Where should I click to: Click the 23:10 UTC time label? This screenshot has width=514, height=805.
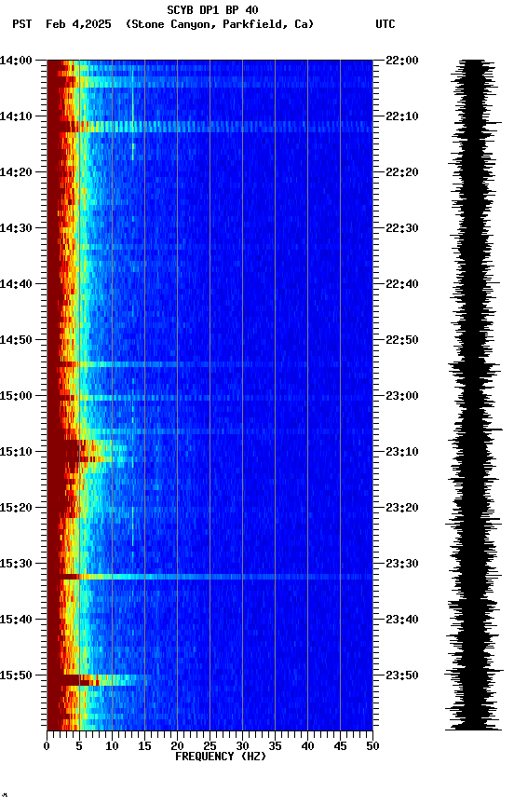[x=402, y=452]
